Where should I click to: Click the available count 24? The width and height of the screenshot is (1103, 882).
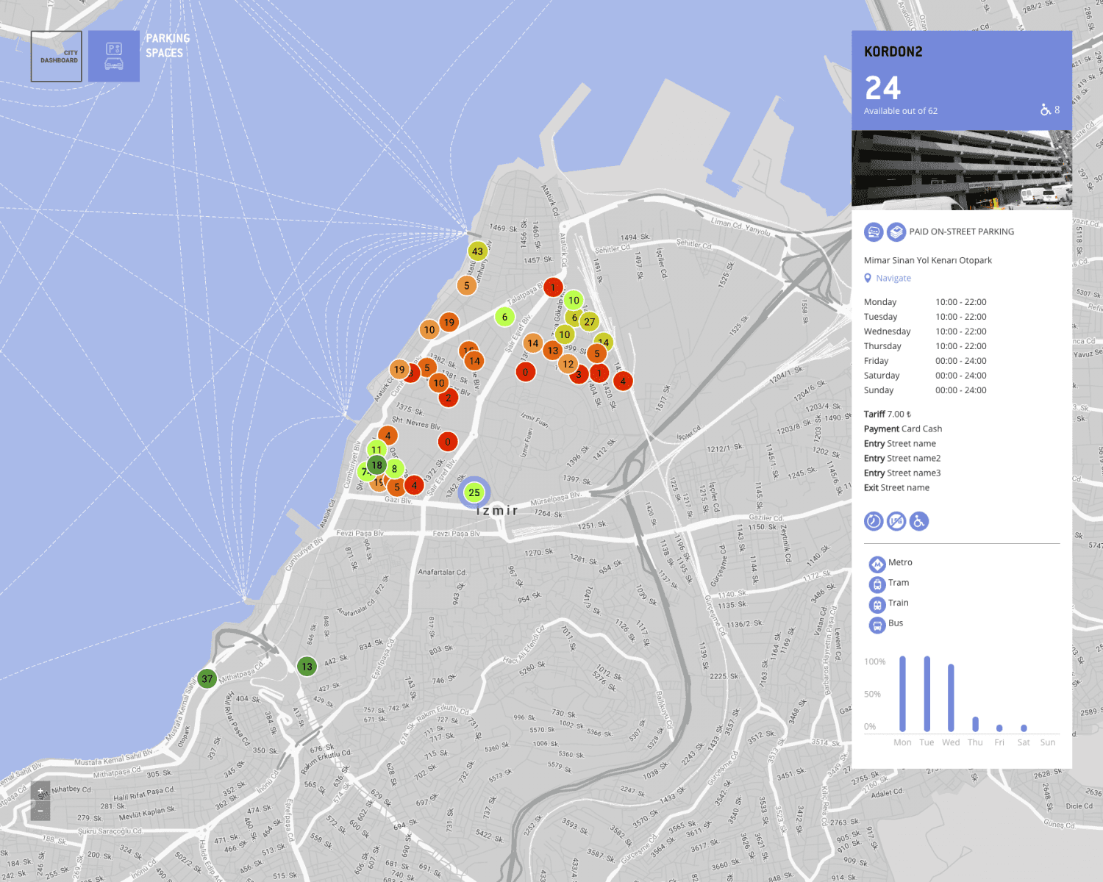(883, 88)
